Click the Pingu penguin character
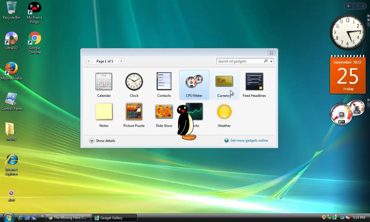 [186, 123]
